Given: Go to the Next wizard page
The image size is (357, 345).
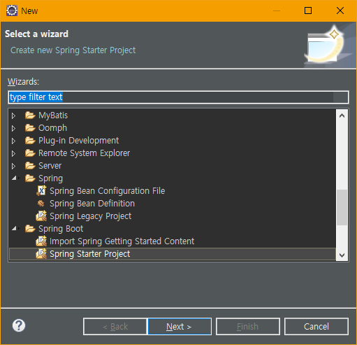Looking at the screenshot, I should (180, 326).
